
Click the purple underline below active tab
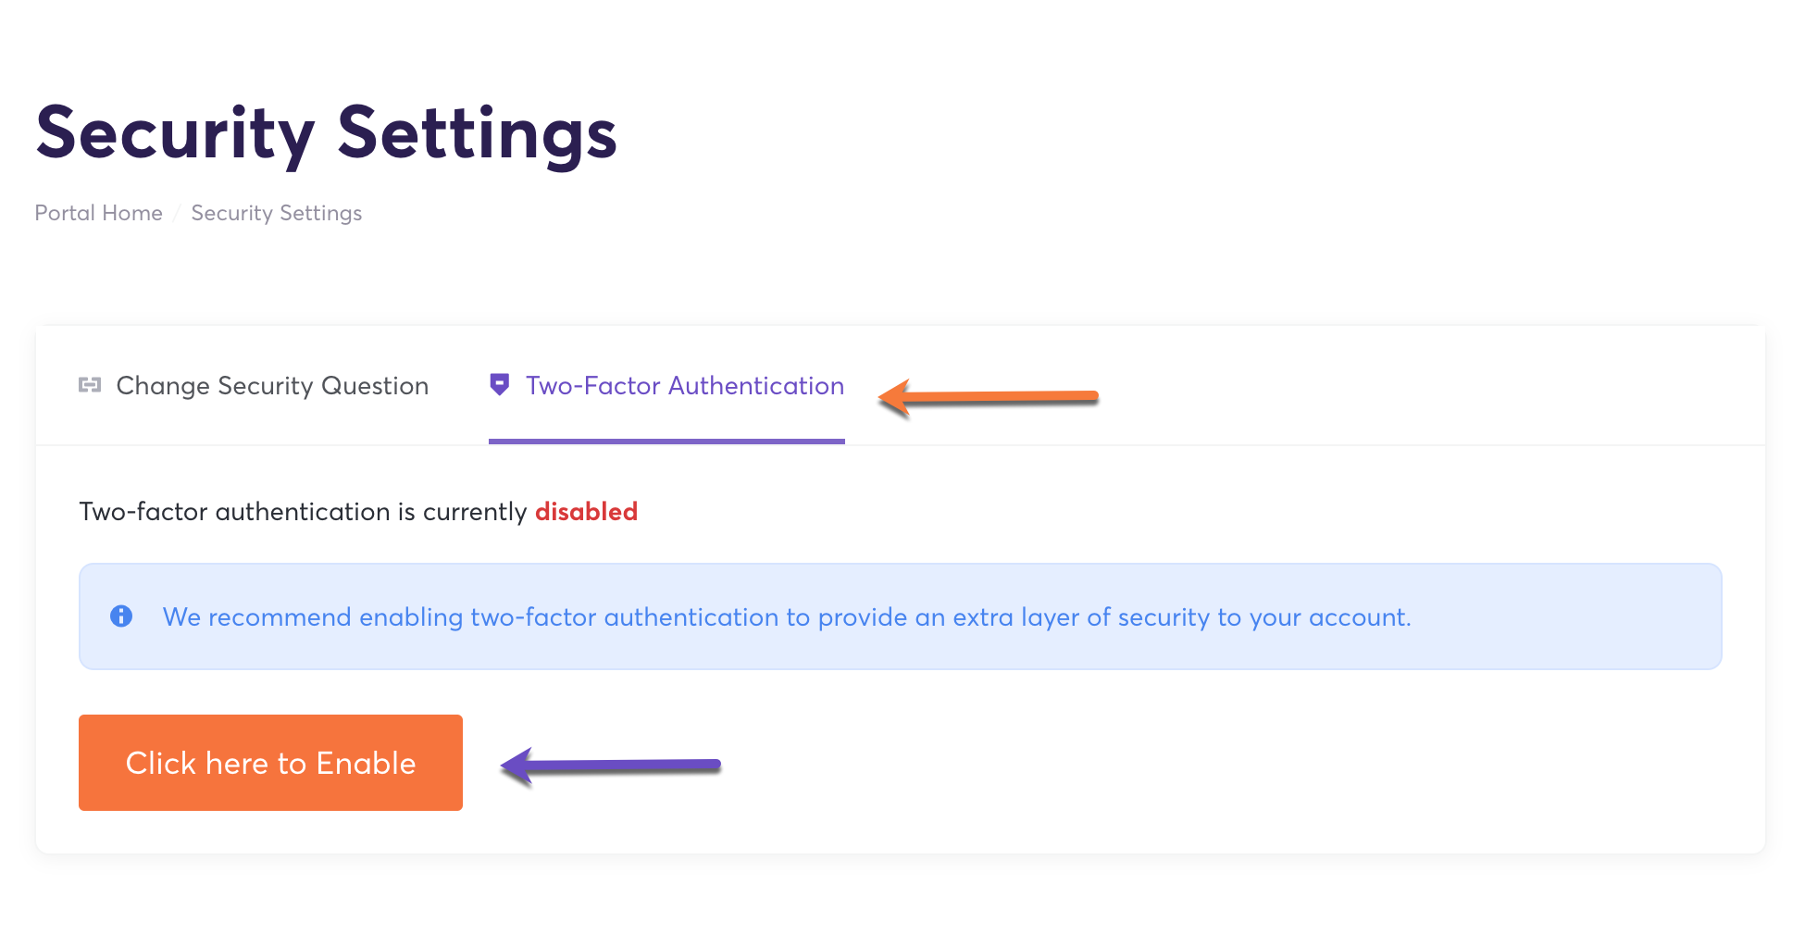(666, 442)
